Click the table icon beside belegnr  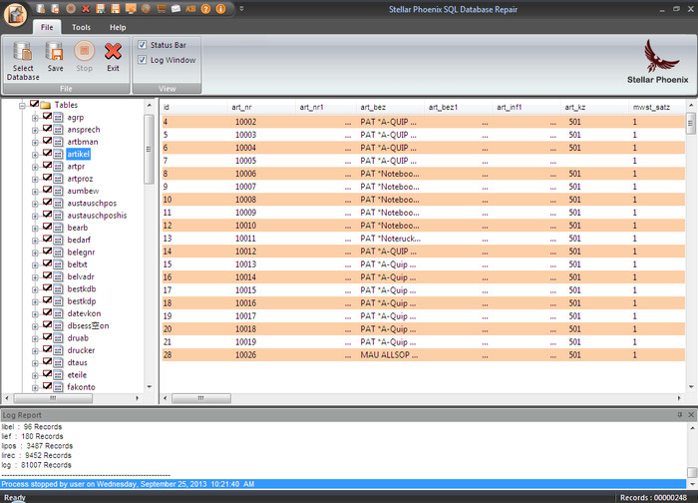(58, 252)
